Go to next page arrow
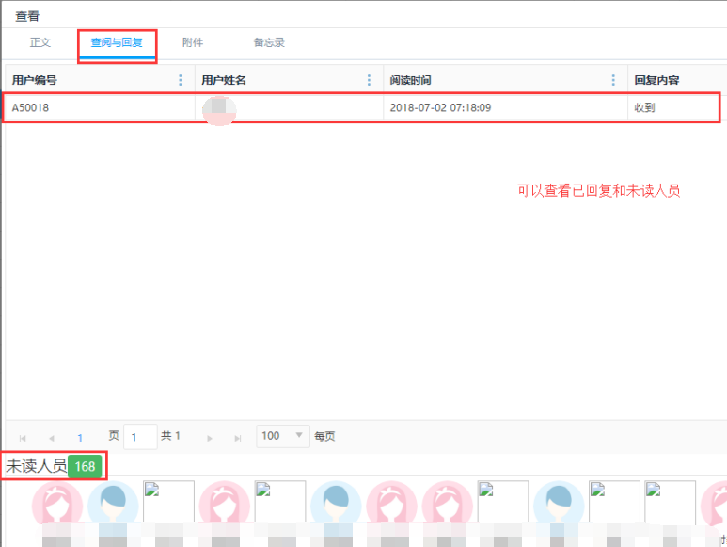The image size is (727, 547). pos(210,438)
